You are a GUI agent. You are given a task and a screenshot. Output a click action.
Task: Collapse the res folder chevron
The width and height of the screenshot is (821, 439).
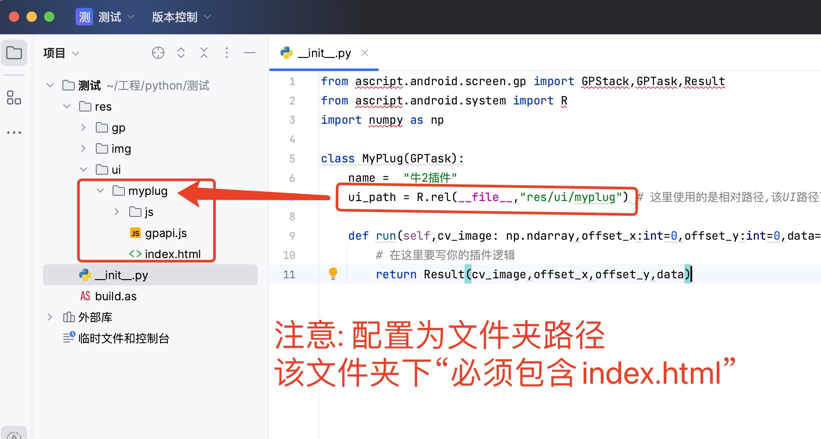(67, 106)
